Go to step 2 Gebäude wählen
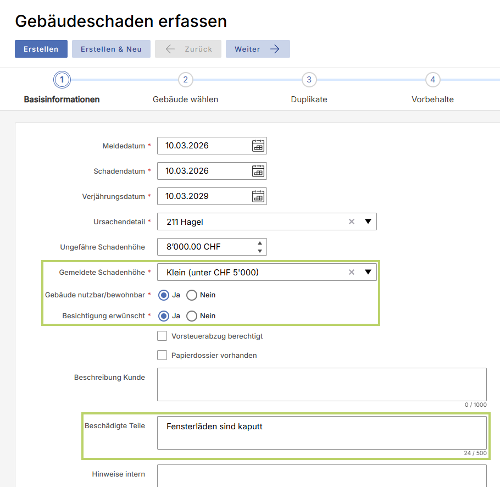This screenshot has height=487, width=500. tap(185, 80)
